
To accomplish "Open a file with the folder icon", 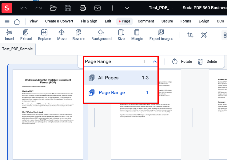I will [53, 8].
